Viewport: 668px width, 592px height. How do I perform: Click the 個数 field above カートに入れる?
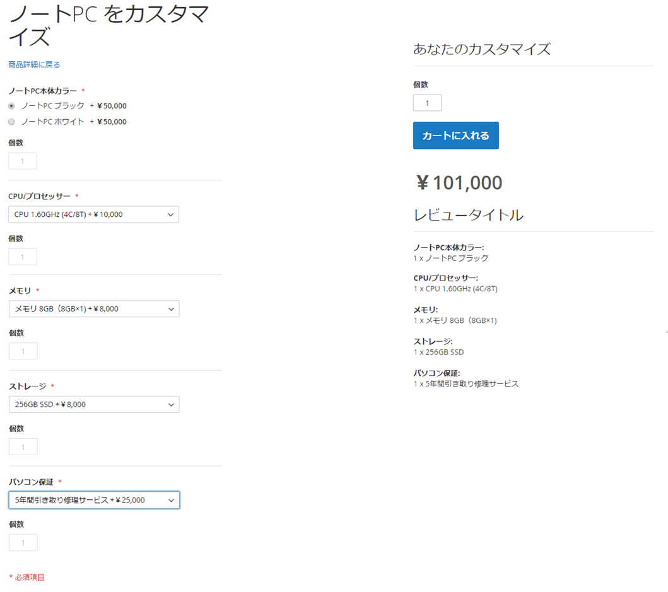click(427, 103)
